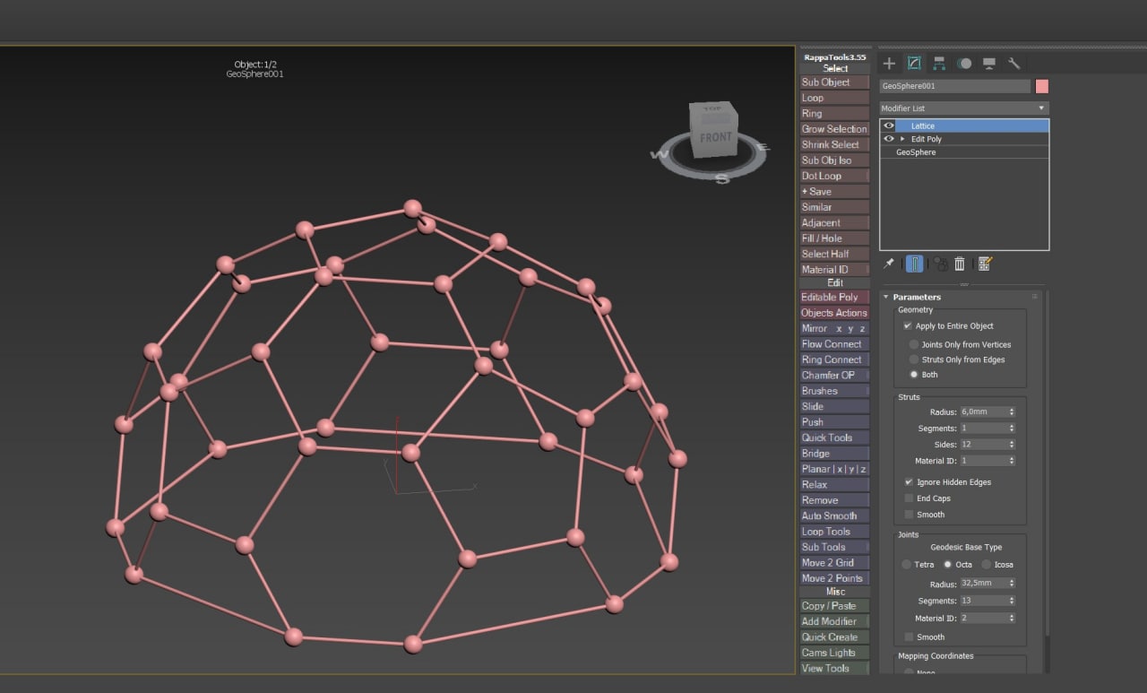
Task: Enable the End Caps checkbox
Action: 909,498
